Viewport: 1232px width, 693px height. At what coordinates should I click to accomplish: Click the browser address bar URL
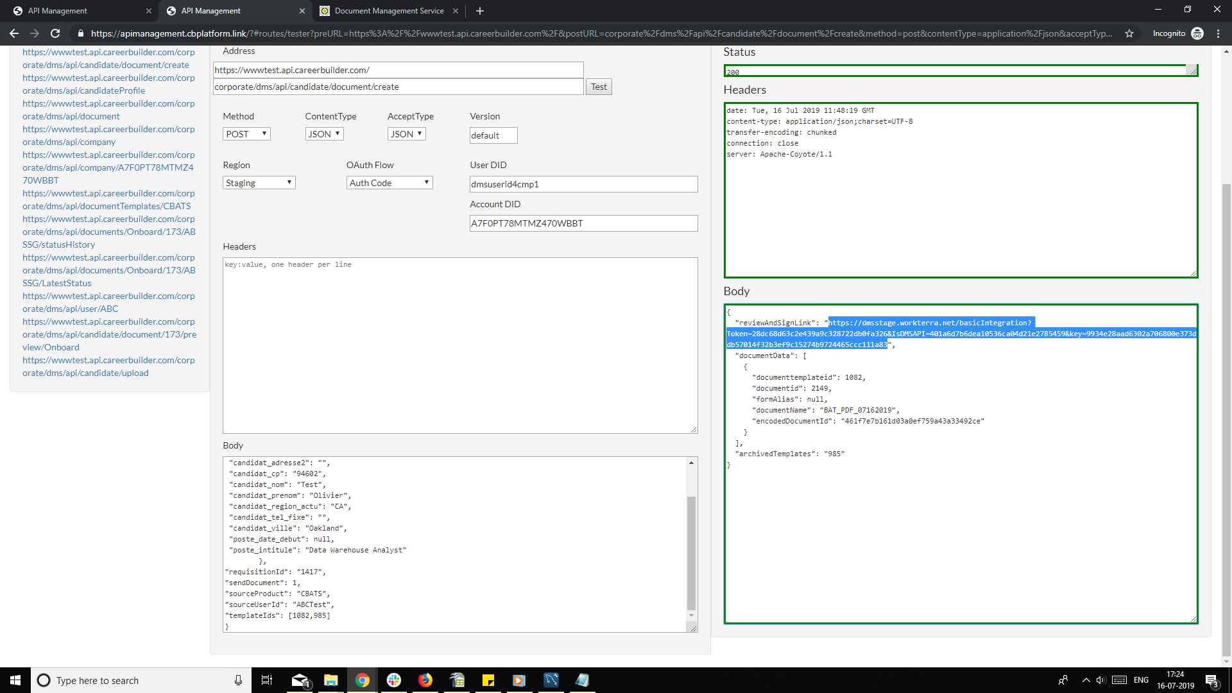[601, 33]
